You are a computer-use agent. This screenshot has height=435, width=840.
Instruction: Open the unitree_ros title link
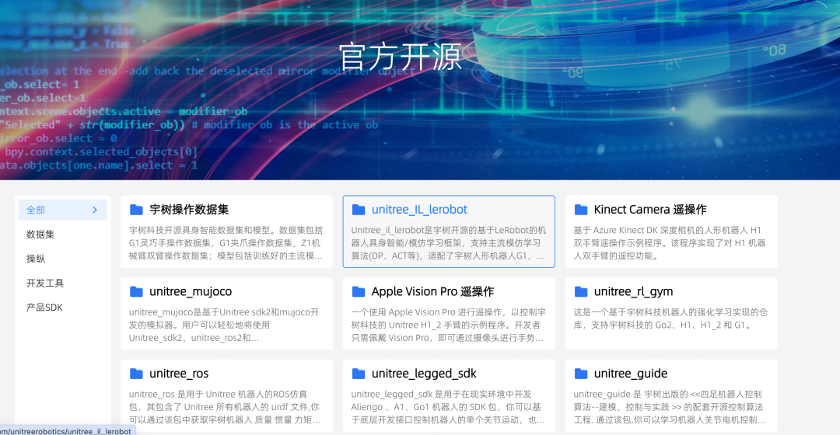[179, 374]
